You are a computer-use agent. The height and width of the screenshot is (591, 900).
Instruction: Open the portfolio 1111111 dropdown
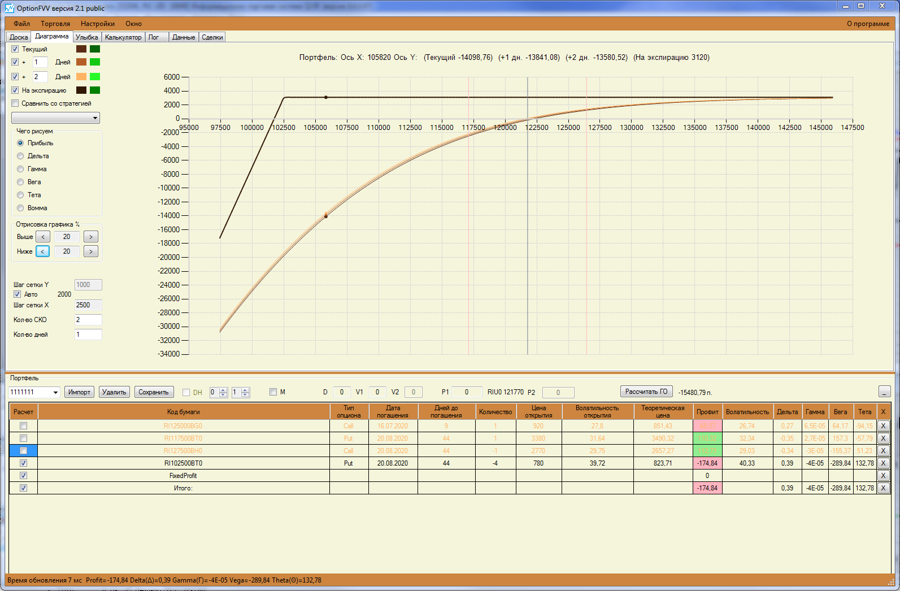tap(34, 392)
